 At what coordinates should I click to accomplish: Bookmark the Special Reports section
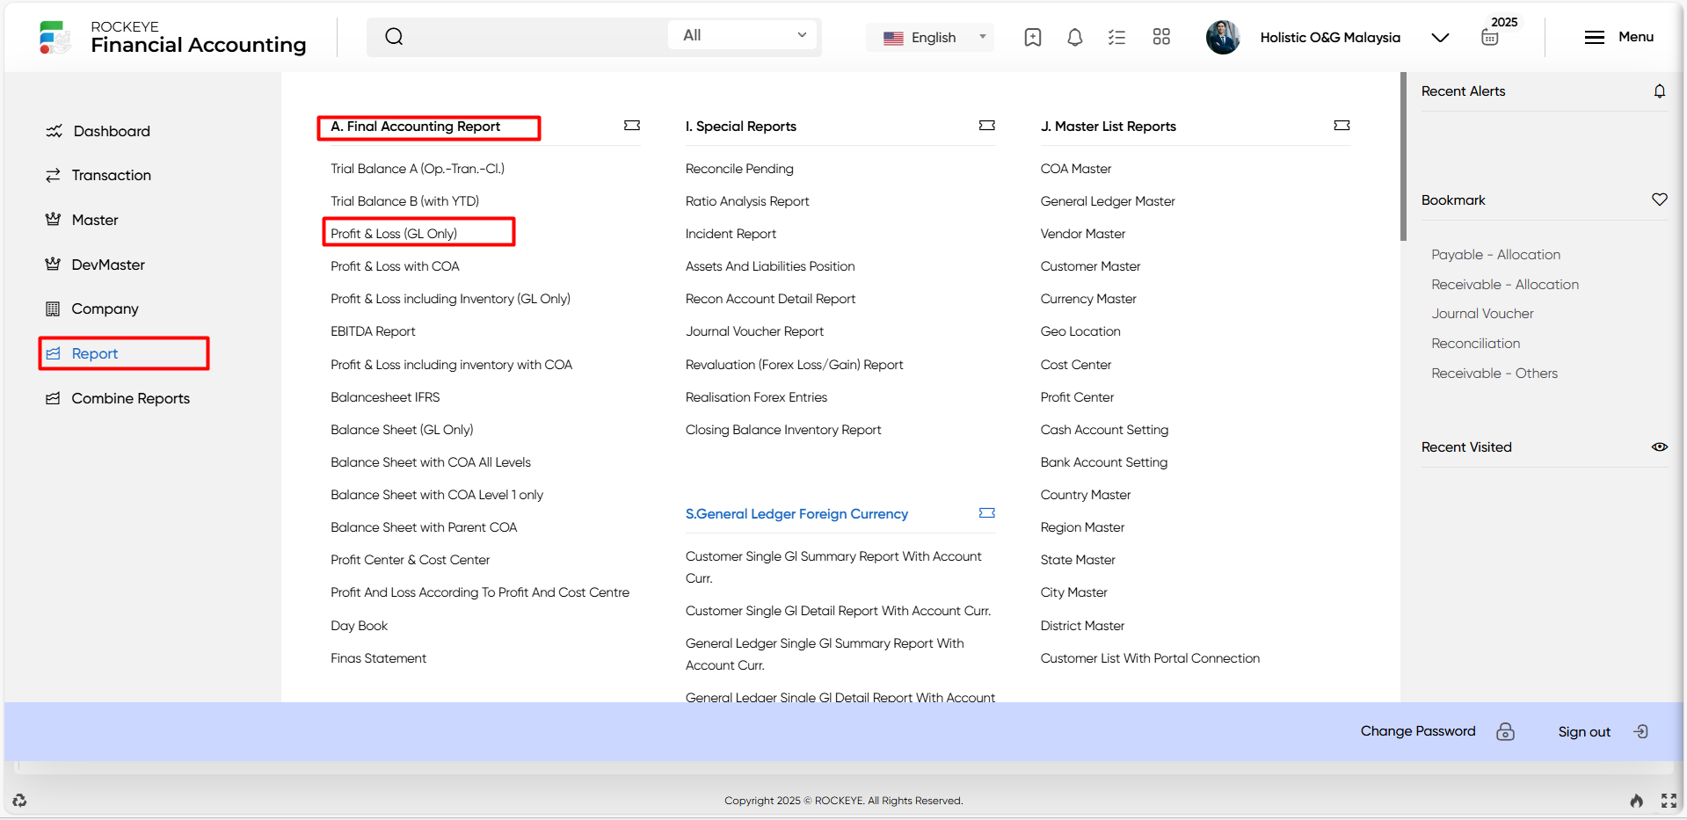987,126
